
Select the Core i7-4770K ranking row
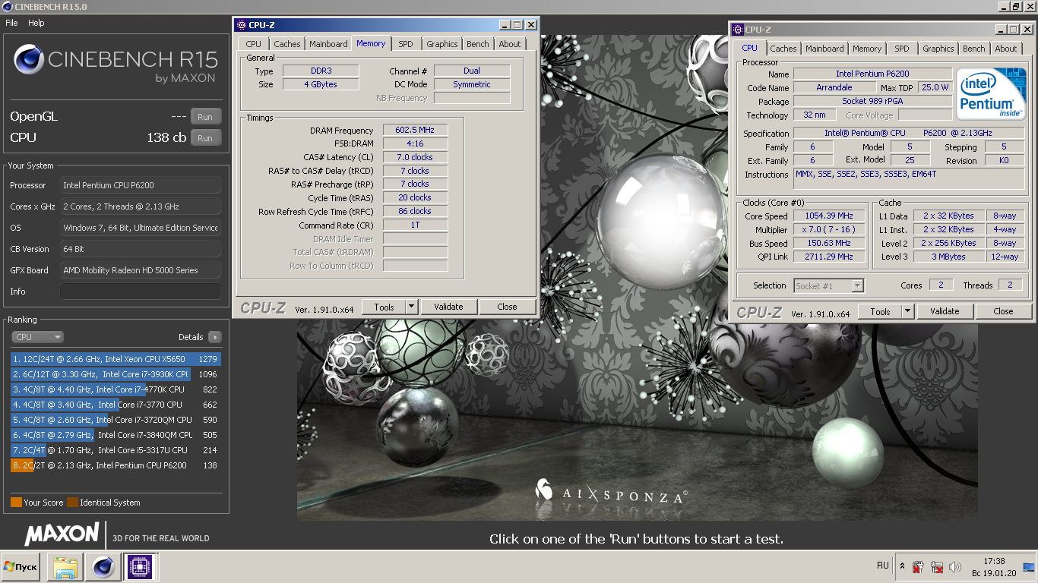115,389
